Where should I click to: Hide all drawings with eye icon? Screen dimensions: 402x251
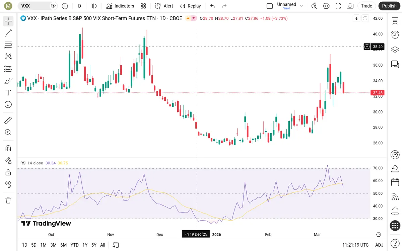[x=8, y=184]
